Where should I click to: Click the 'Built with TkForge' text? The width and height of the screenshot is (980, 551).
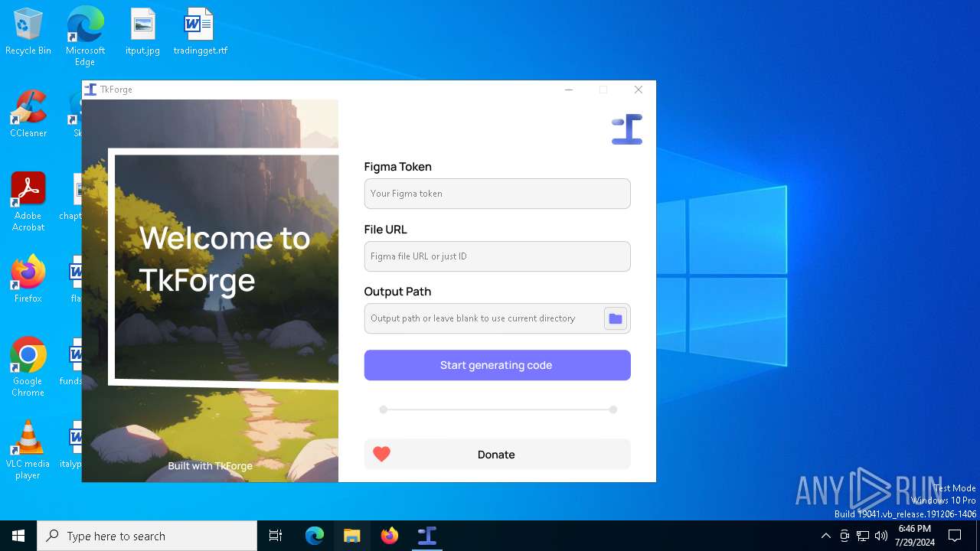pos(211,465)
